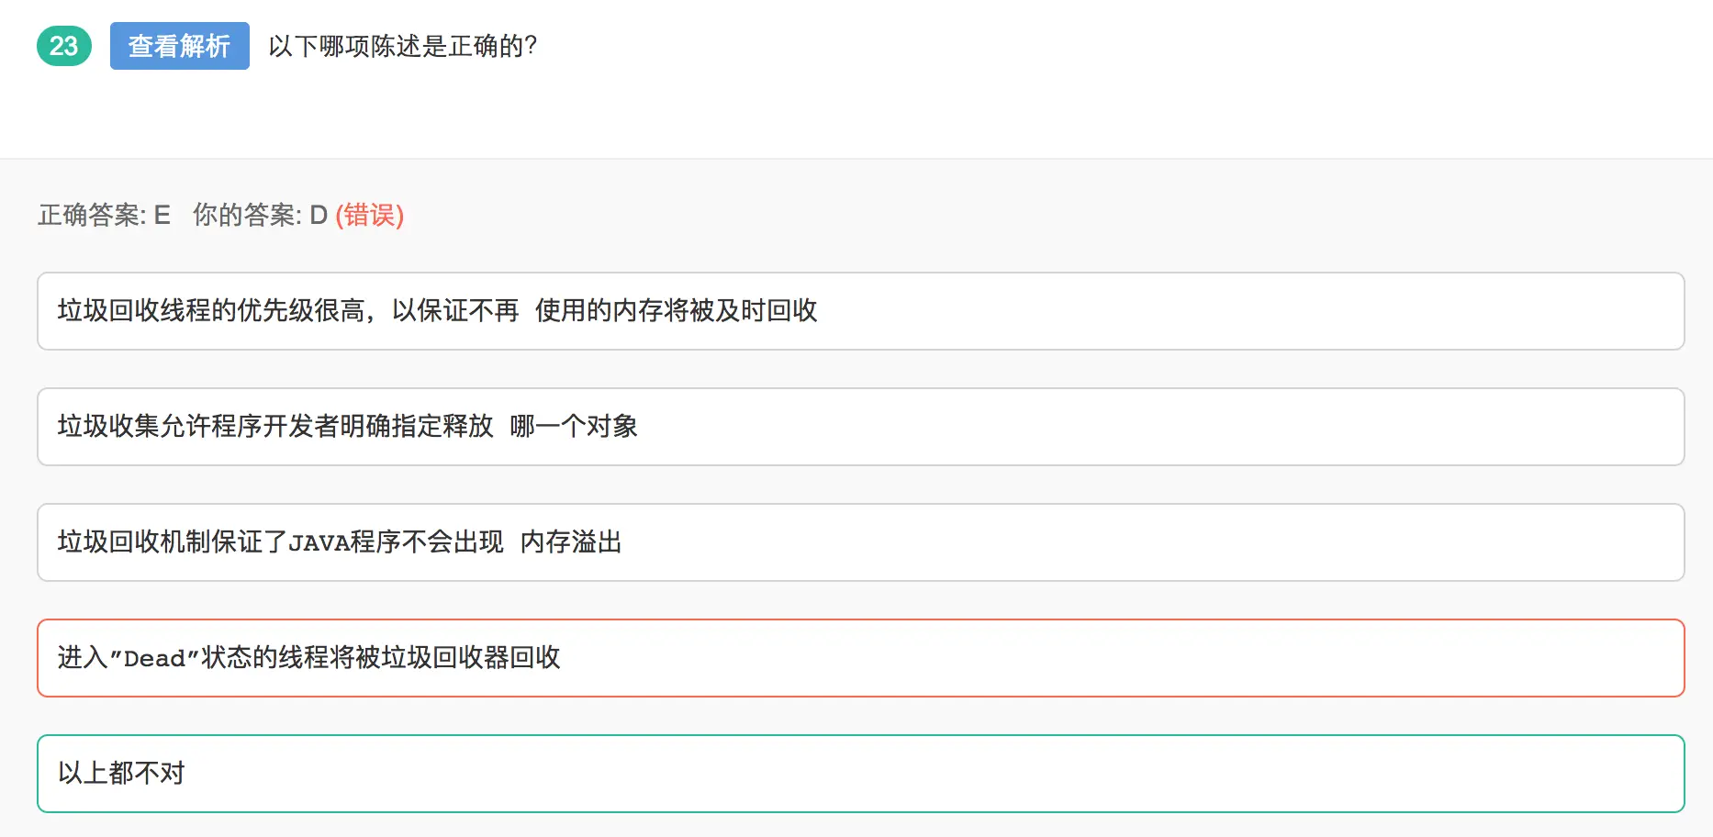Click the text 使用的内存将被及时回收
The width and height of the screenshot is (1713, 837).
677,311
